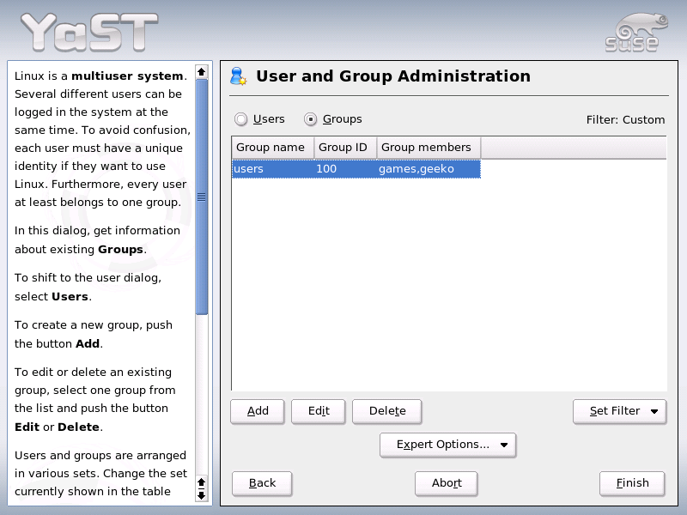Sort by the Group ID column header
Viewport: 687px width, 515px height.
coord(346,148)
